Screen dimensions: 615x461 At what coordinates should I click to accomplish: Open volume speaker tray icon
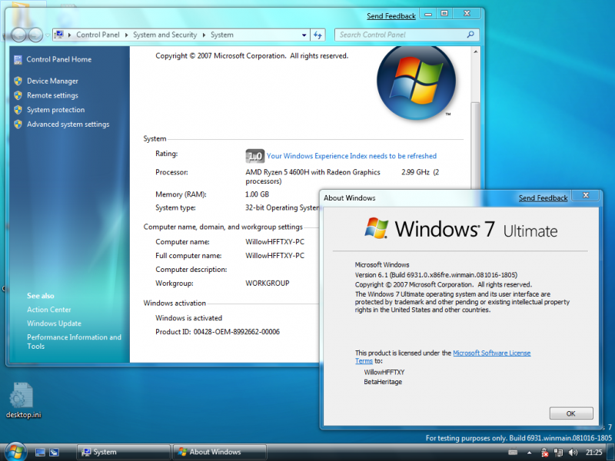coord(573,453)
